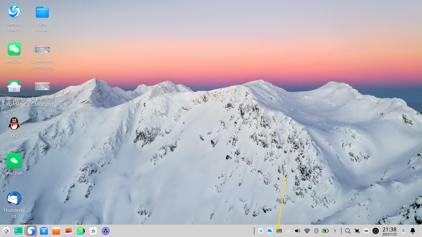Check the battery status tray icon
Viewport: 422px width, 237px height.
(x=326, y=231)
